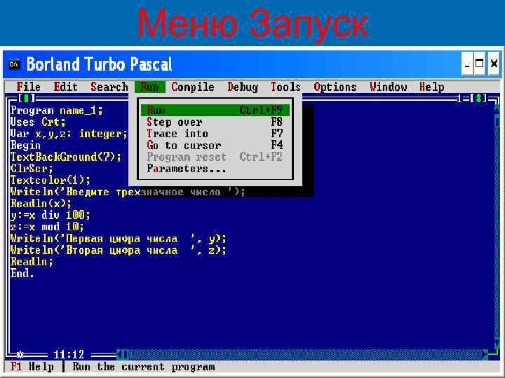505x378 pixels.
Task: Click the editor window close box icon
Action: click(27, 98)
